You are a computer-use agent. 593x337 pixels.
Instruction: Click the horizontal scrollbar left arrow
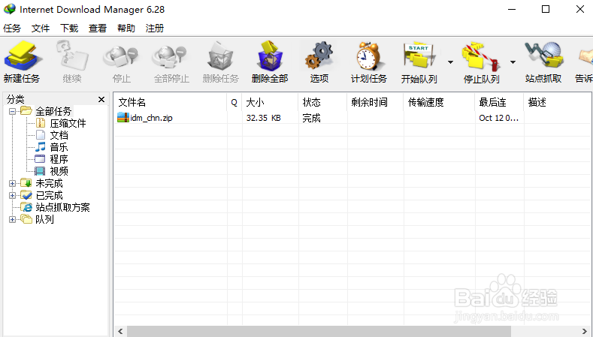(120, 331)
